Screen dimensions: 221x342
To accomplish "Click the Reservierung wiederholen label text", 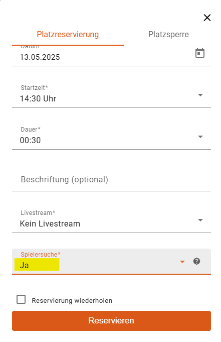I will click(x=72, y=300).
